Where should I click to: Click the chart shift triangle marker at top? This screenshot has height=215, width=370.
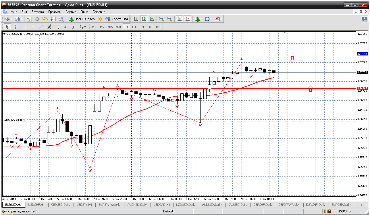click(285, 32)
